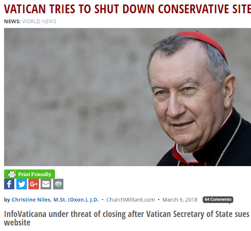Click the gray printer share icon
This screenshot has height=231, width=251.
[x=58, y=184]
